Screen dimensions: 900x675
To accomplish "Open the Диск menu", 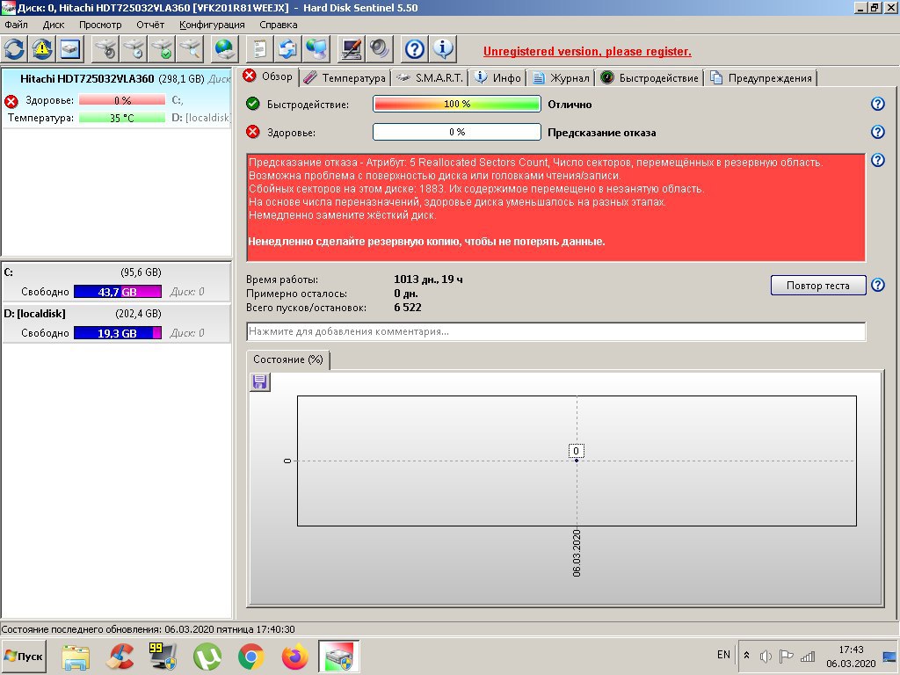I will (x=54, y=25).
